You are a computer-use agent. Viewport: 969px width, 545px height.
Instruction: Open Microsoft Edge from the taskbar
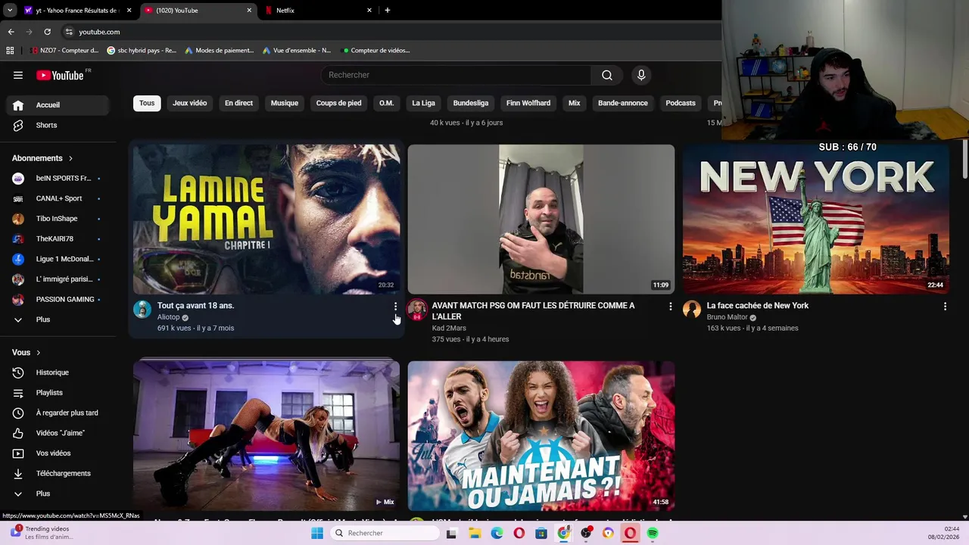click(x=497, y=534)
